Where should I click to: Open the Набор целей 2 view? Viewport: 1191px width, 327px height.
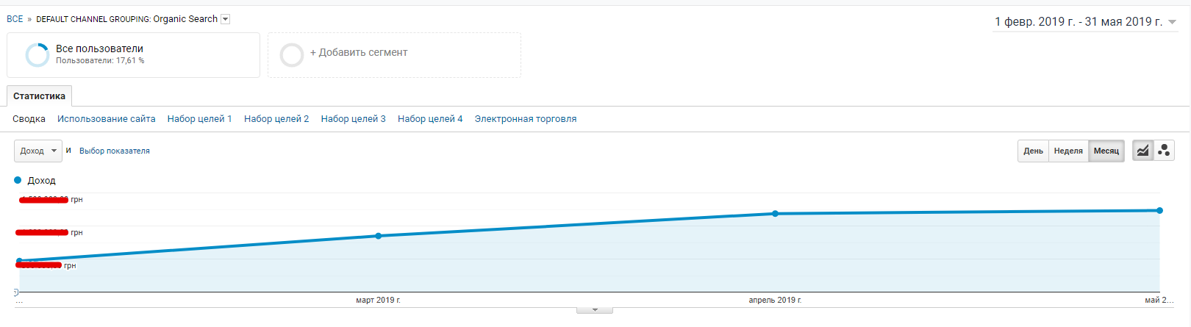[276, 119]
